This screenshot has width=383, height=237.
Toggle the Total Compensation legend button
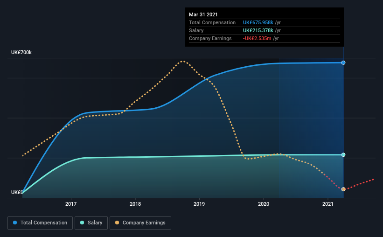tap(40, 223)
